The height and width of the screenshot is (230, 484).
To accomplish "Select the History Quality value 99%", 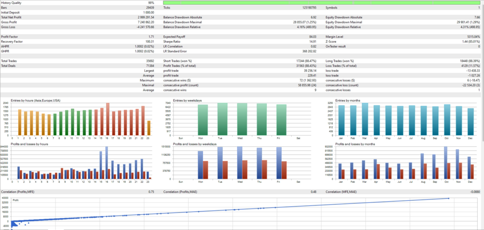I will [151, 3].
